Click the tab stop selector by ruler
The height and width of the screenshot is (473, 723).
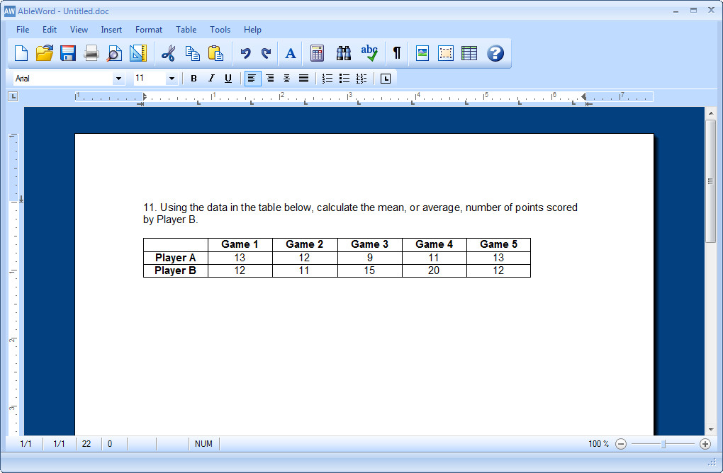tap(13, 97)
